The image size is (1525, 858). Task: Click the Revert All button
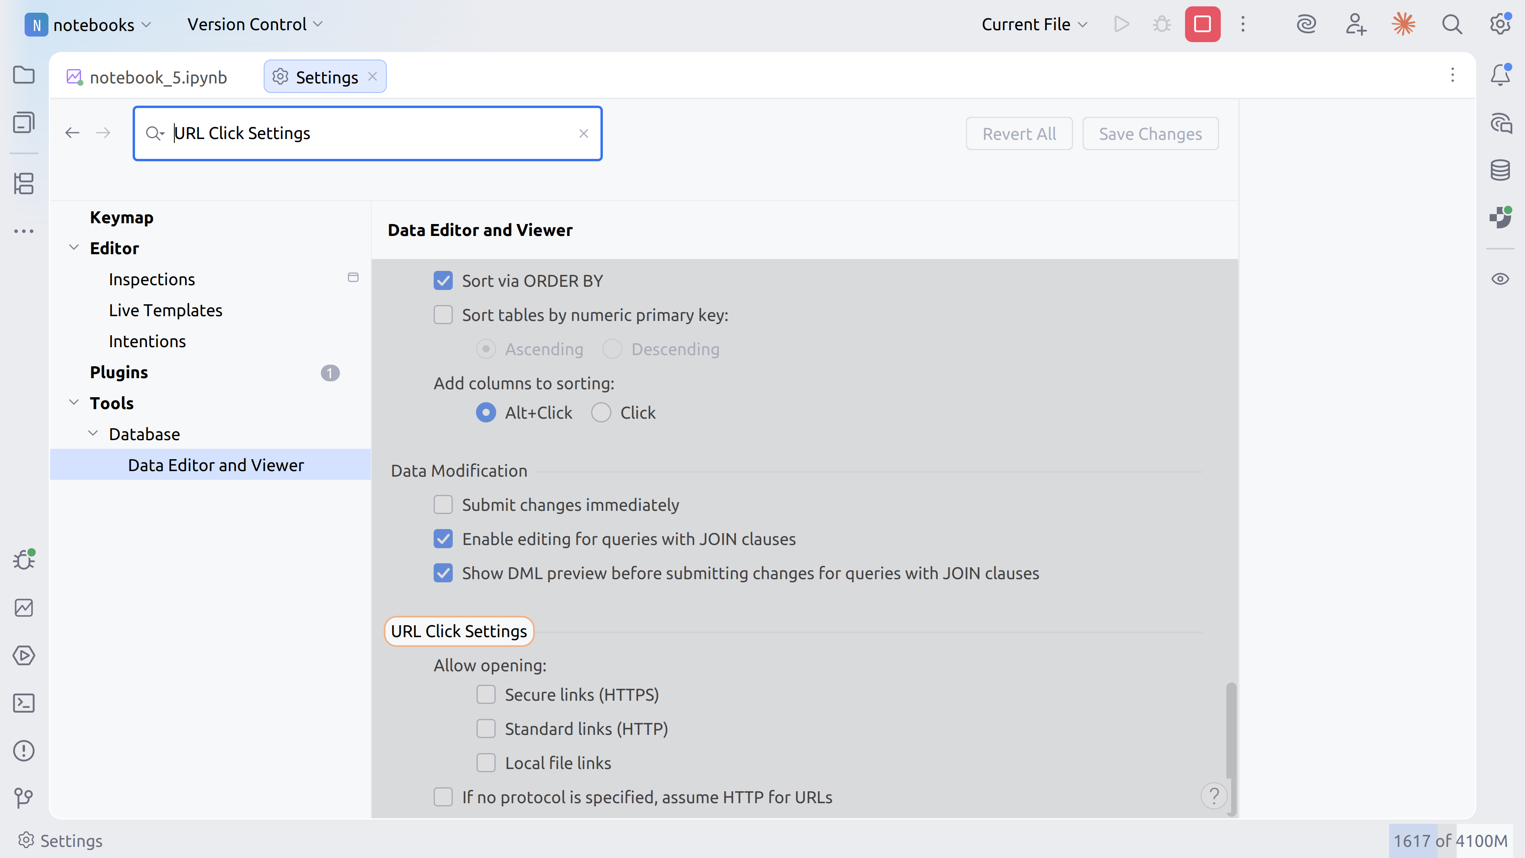(1019, 133)
